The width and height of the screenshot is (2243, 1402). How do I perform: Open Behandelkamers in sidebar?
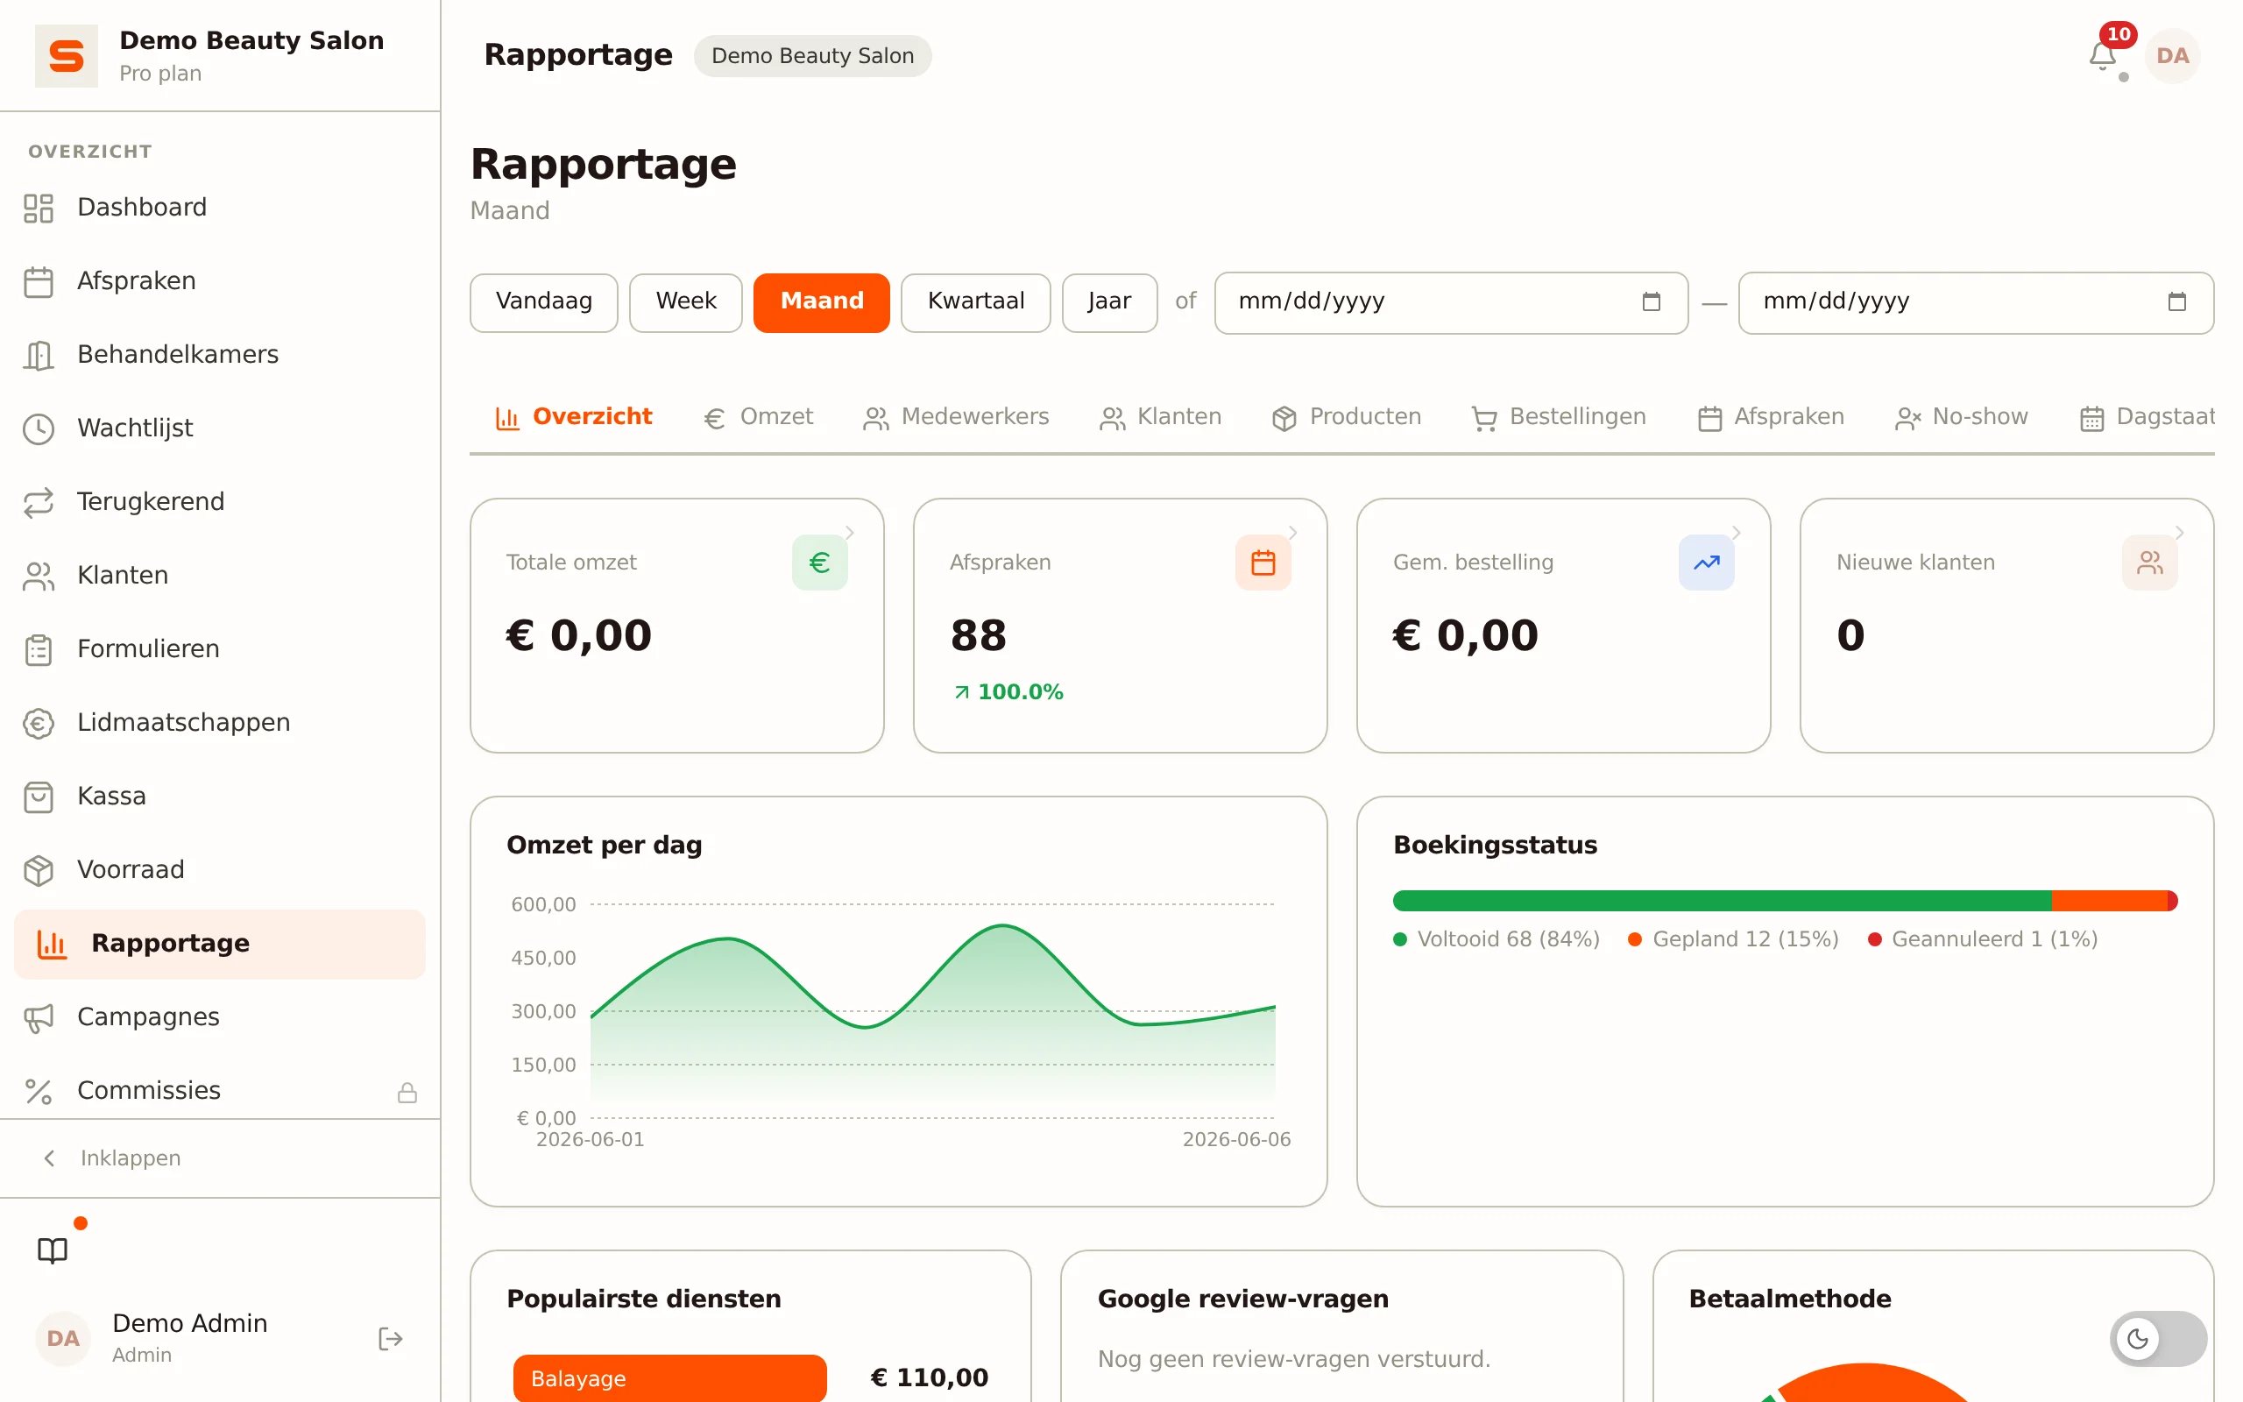220,354
